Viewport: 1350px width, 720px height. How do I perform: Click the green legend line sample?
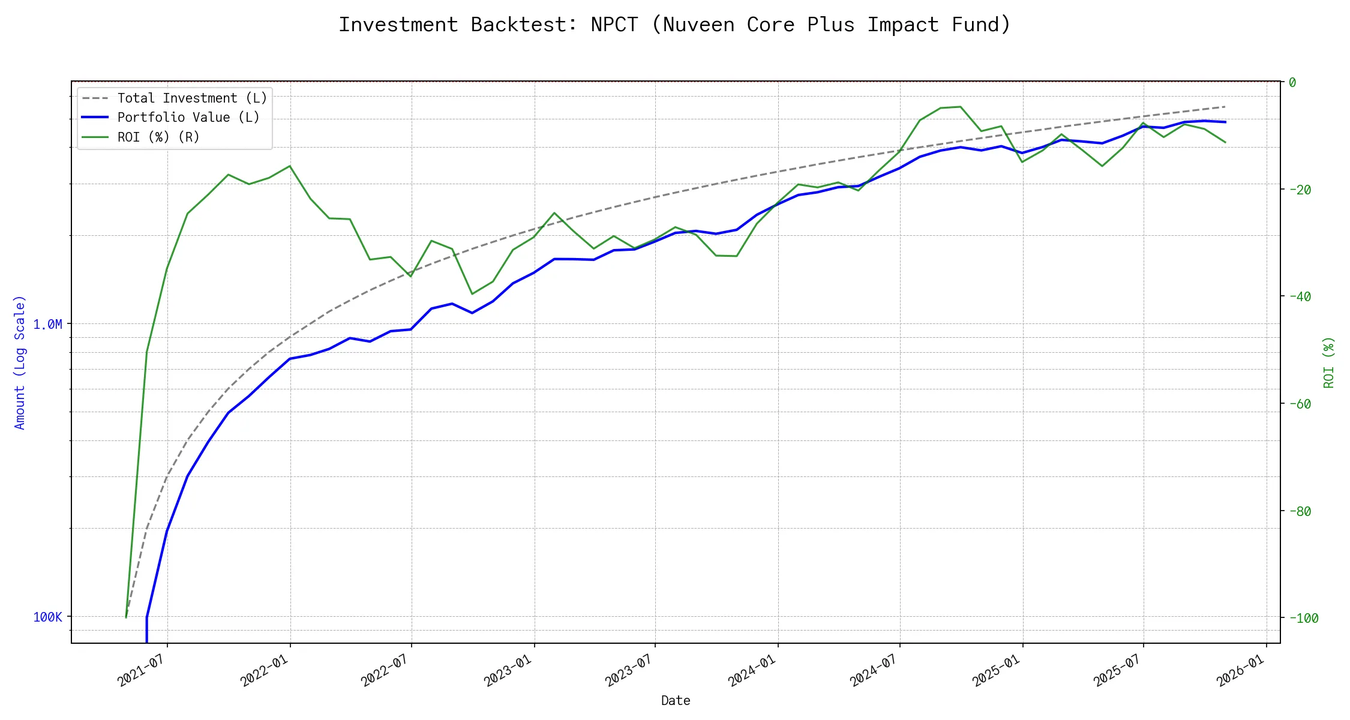[95, 137]
